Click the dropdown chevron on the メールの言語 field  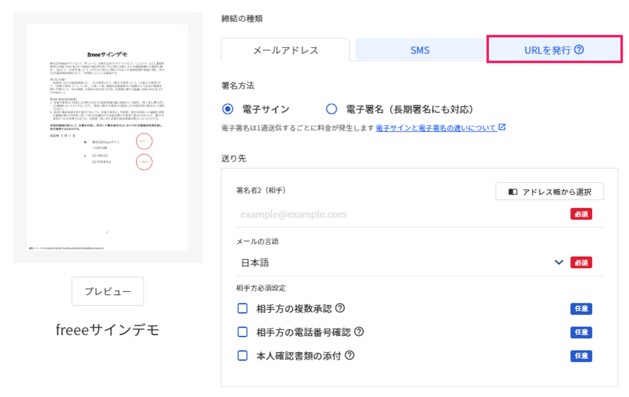click(559, 263)
